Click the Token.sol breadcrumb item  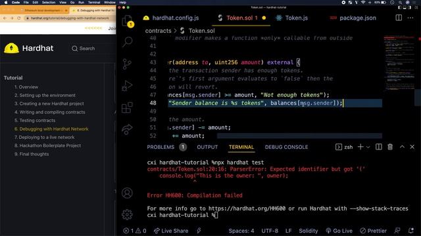(197, 31)
